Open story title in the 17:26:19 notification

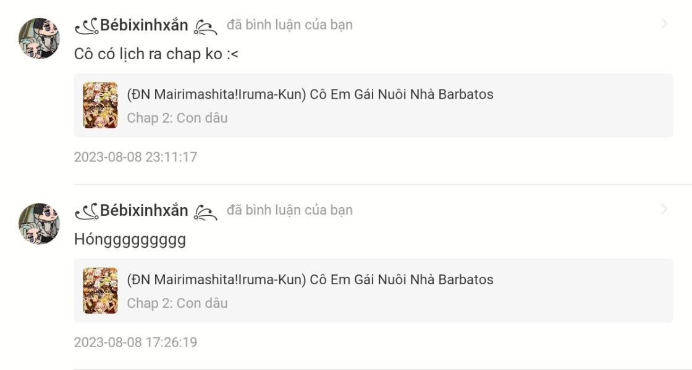pyautogui.click(x=310, y=279)
